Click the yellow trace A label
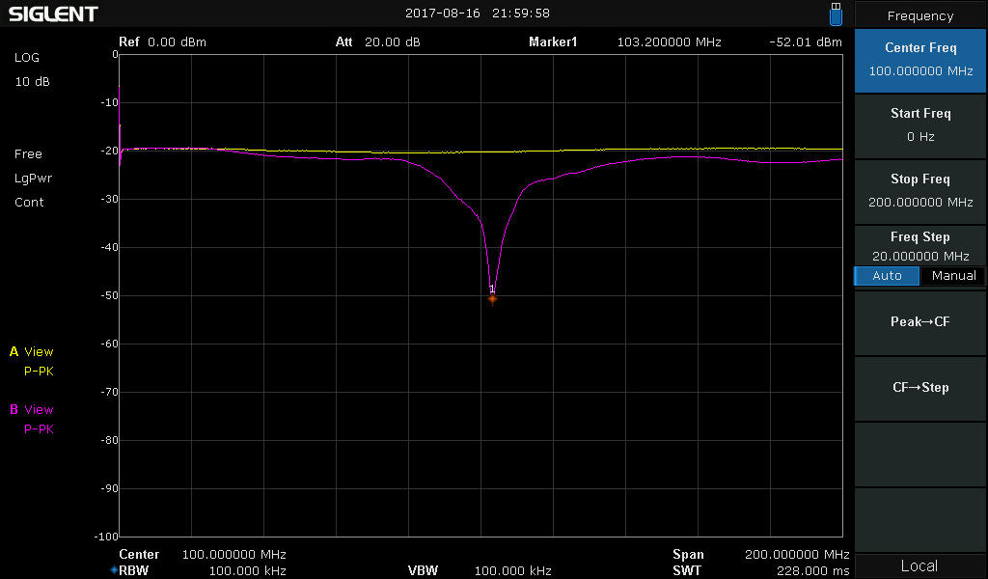Viewport: 988px width, 579px height. [x=31, y=352]
